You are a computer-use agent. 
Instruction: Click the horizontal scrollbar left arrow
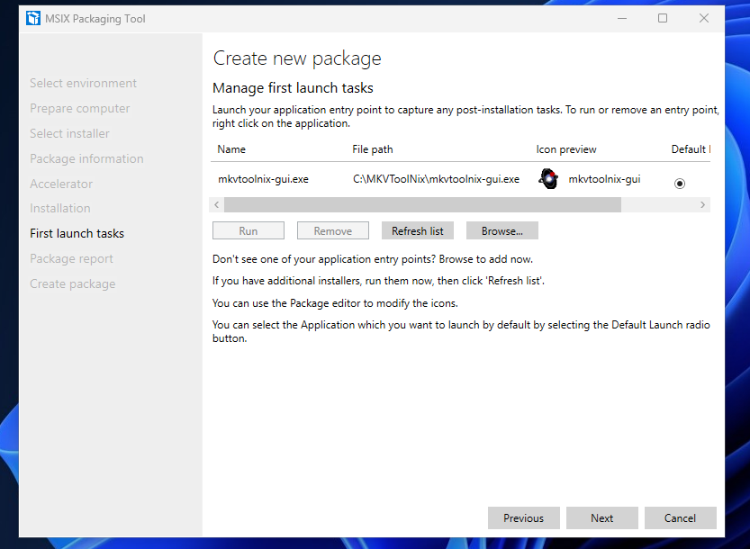(217, 204)
